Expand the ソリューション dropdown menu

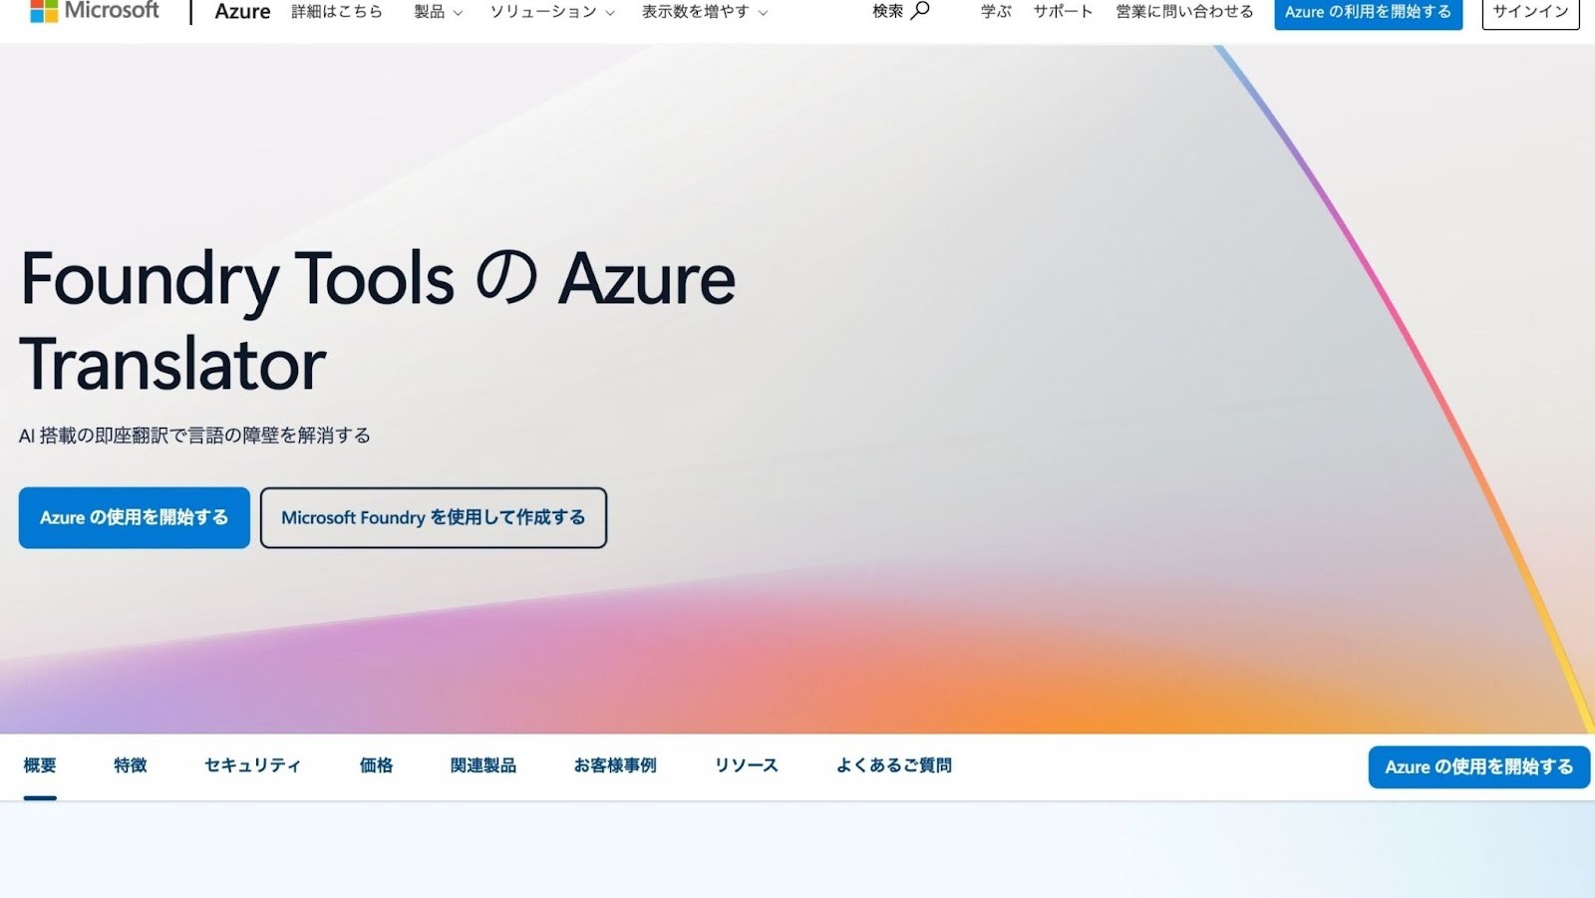click(x=552, y=12)
